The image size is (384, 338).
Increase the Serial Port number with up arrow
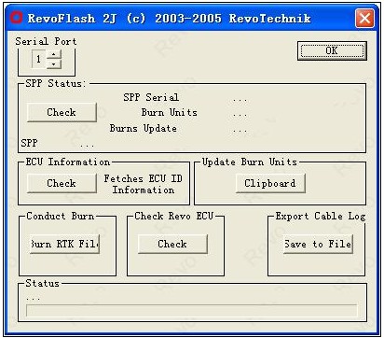[x=54, y=54]
